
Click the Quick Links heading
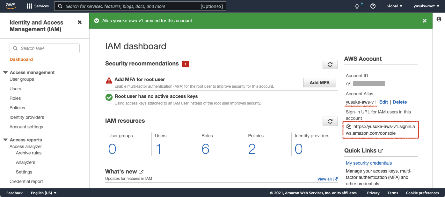click(360, 151)
